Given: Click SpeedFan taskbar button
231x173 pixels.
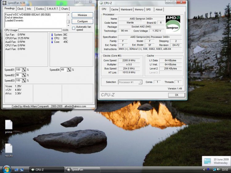Looking at the screenshot, I should click(x=83, y=170).
